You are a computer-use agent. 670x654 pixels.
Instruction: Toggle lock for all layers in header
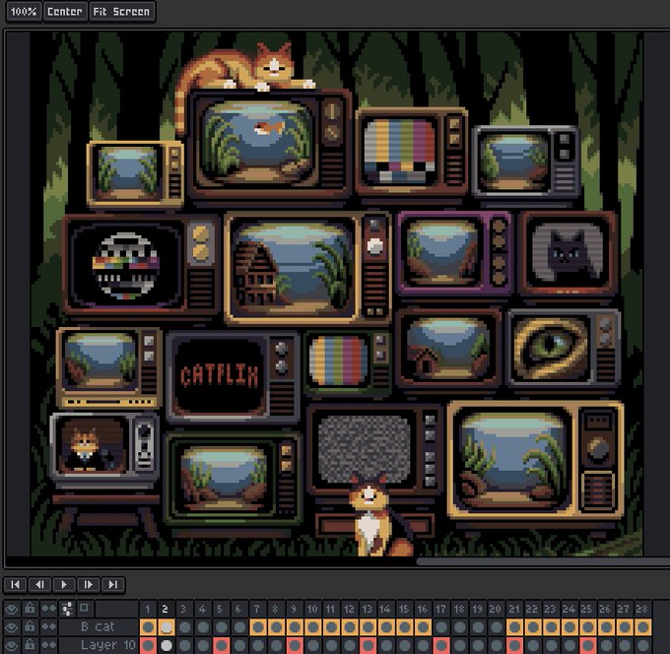point(30,609)
